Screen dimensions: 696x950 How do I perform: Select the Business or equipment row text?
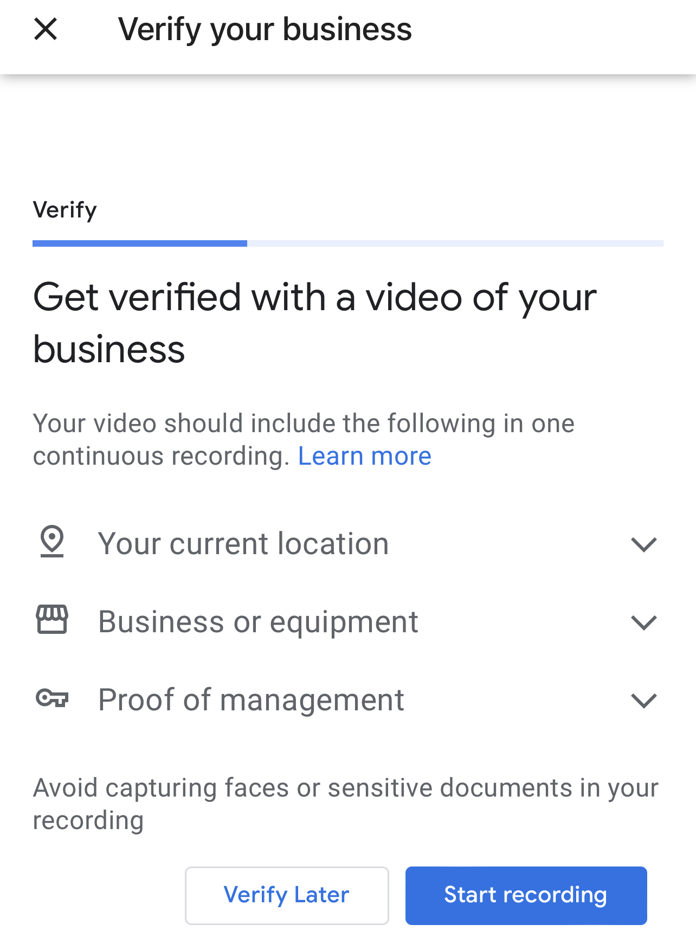258,622
